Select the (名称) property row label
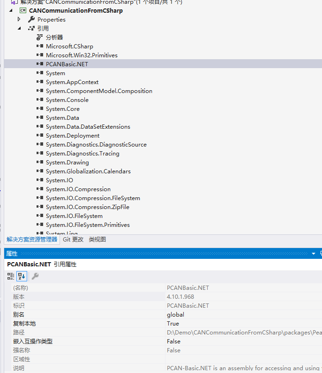The width and height of the screenshot is (322, 373). coord(21,288)
